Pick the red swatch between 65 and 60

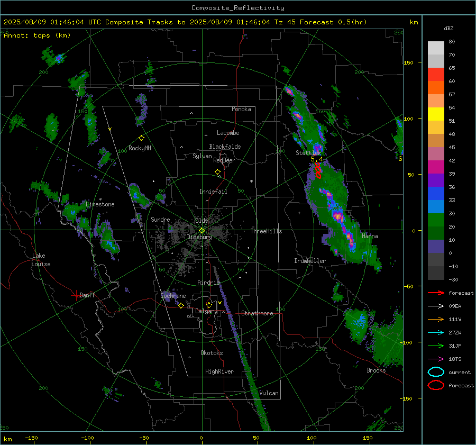pyautogui.click(x=436, y=75)
